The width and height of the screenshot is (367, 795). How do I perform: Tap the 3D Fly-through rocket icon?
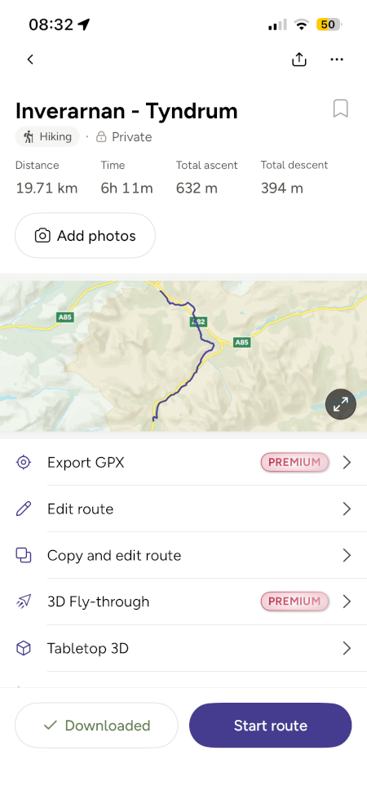pos(24,602)
